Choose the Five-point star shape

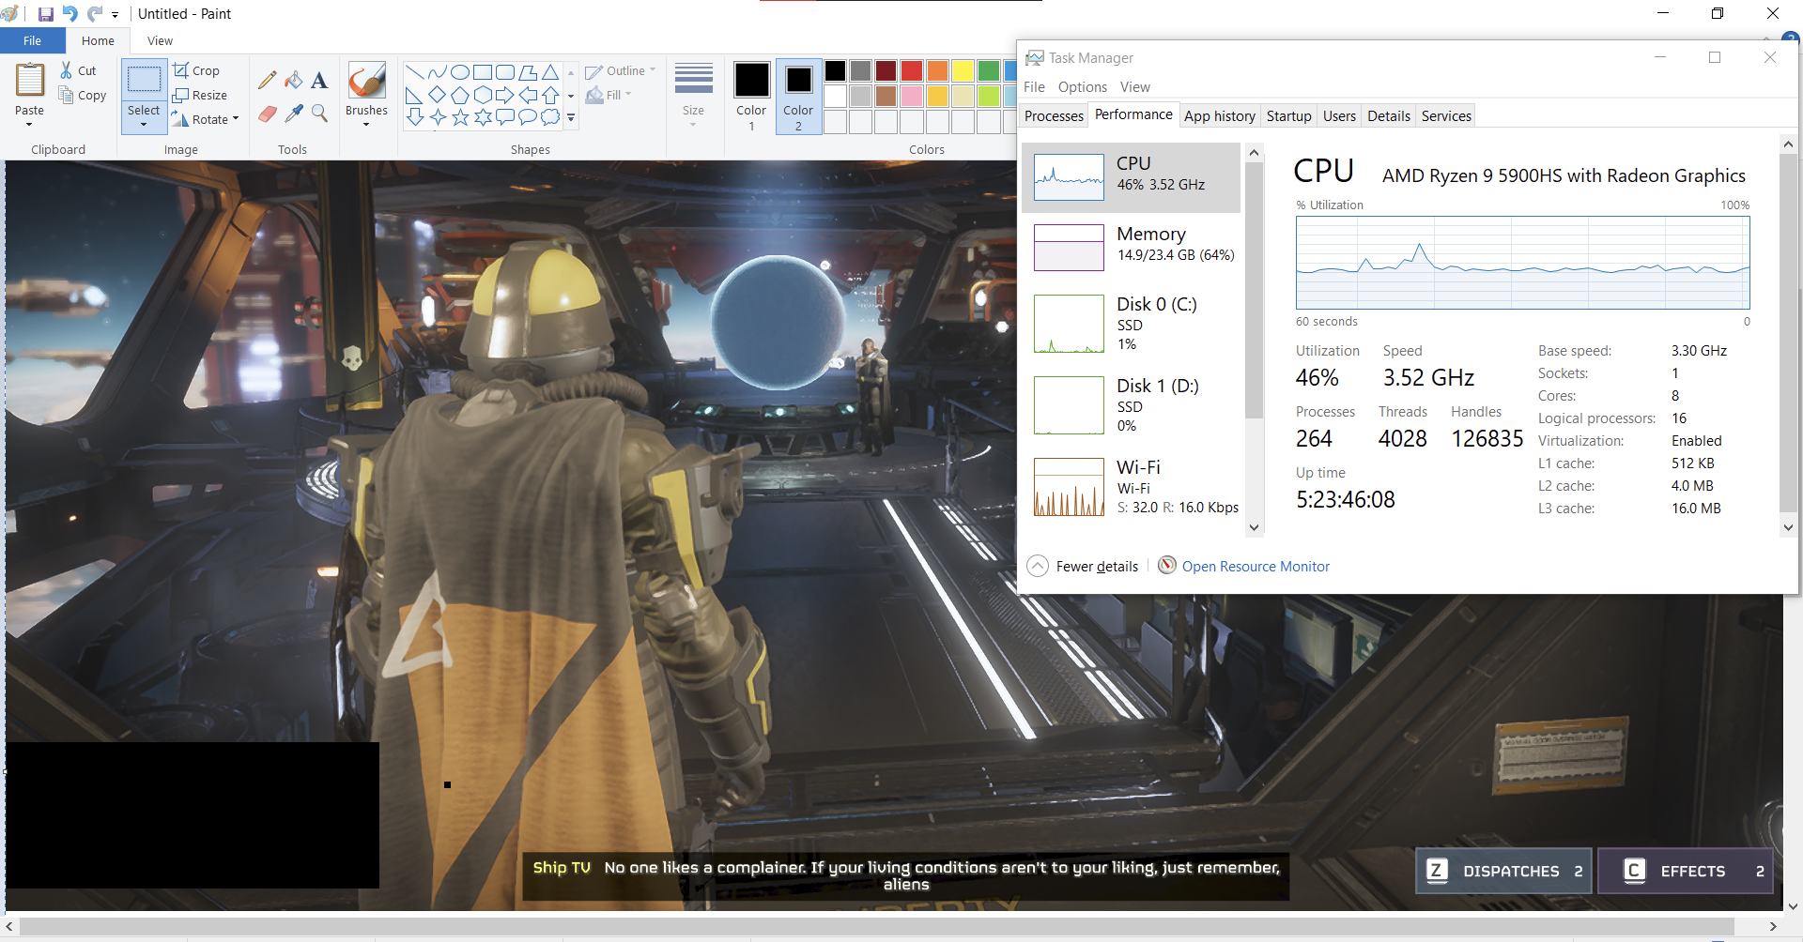pyautogui.click(x=460, y=117)
